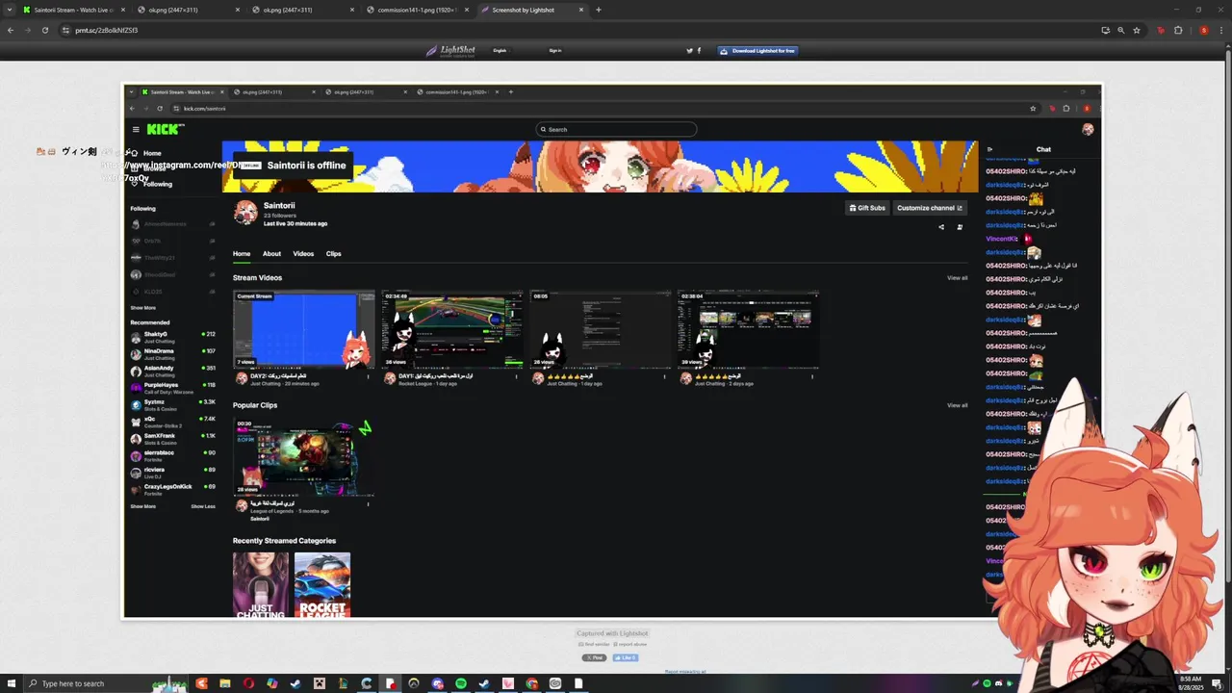Select the Videos channel tab
This screenshot has height=693, width=1232.
[x=303, y=254]
